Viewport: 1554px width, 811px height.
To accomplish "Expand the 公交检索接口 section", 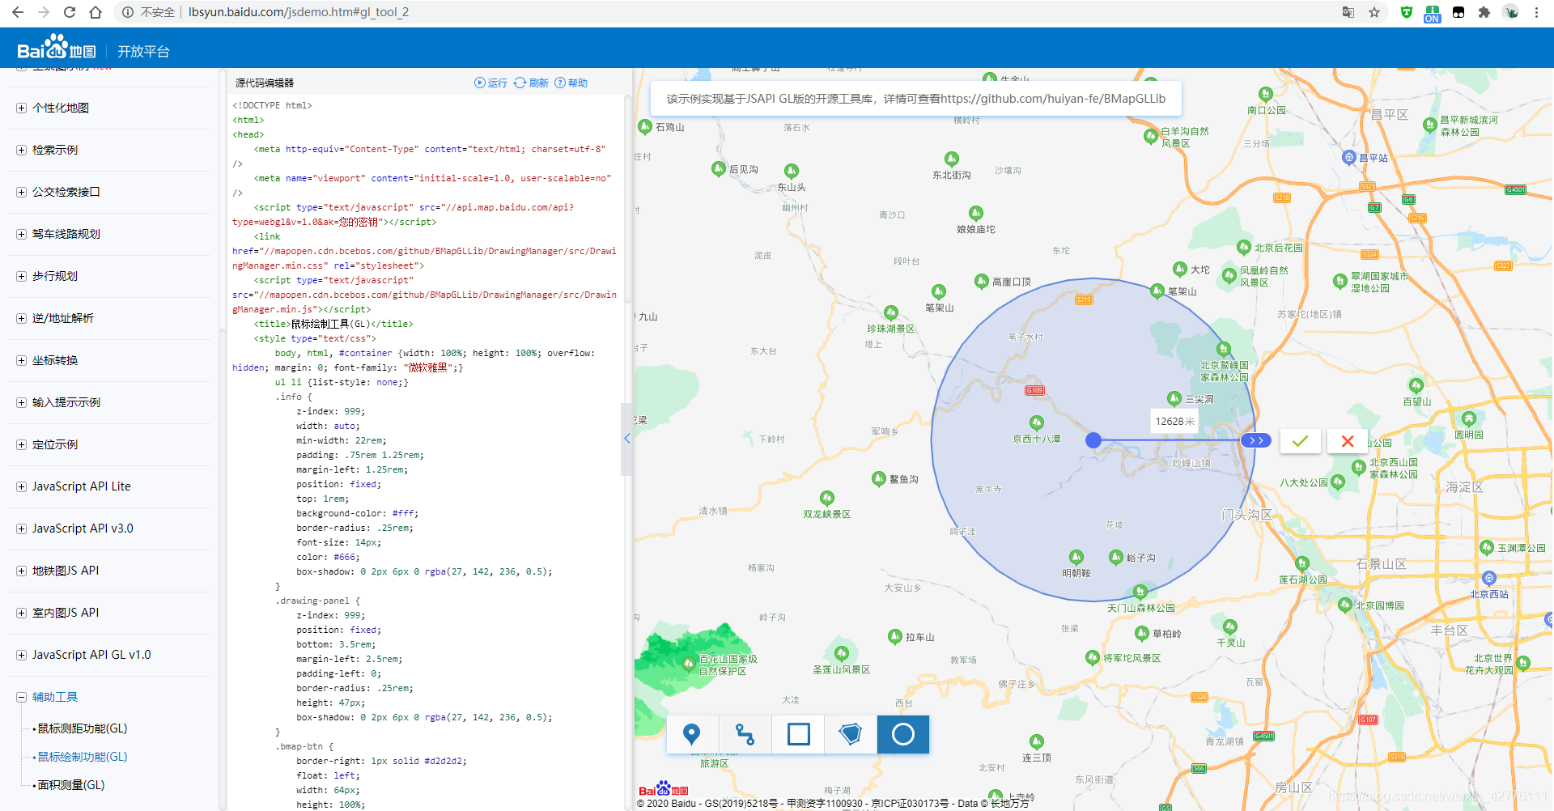I will pos(22,192).
